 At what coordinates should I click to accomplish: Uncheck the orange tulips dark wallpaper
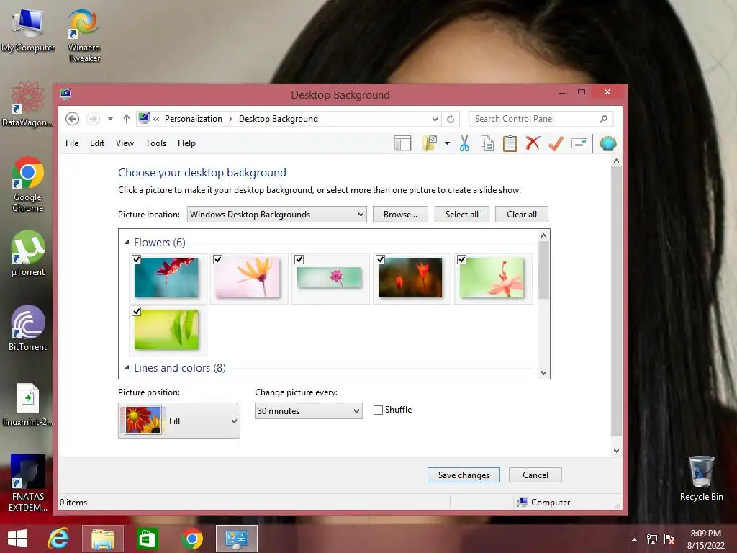[380, 259]
